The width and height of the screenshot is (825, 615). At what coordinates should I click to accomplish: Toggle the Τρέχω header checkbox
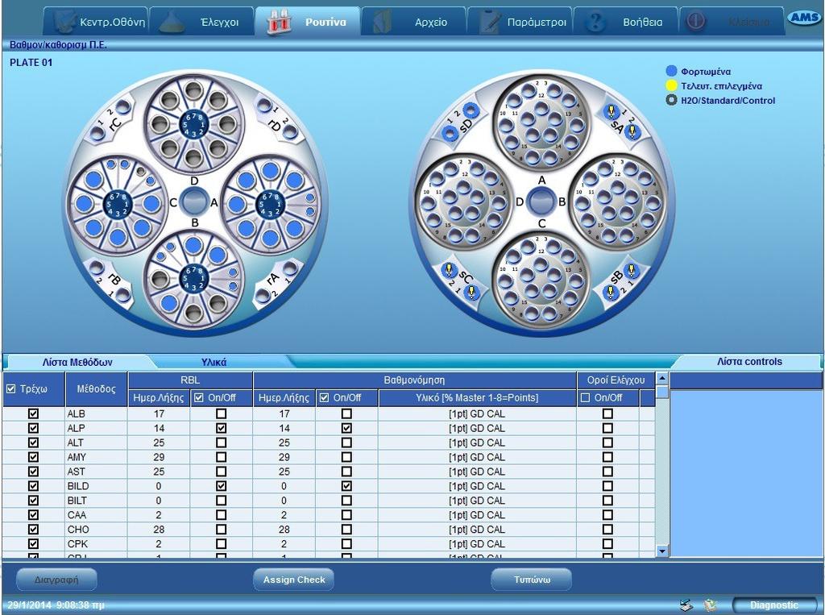(11, 389)
